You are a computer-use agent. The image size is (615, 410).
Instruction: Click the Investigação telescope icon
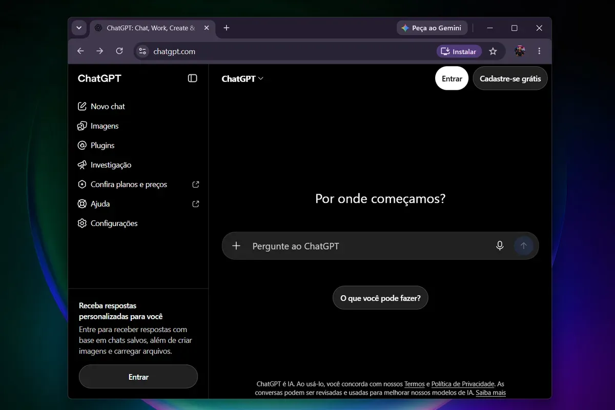point(82,165)
